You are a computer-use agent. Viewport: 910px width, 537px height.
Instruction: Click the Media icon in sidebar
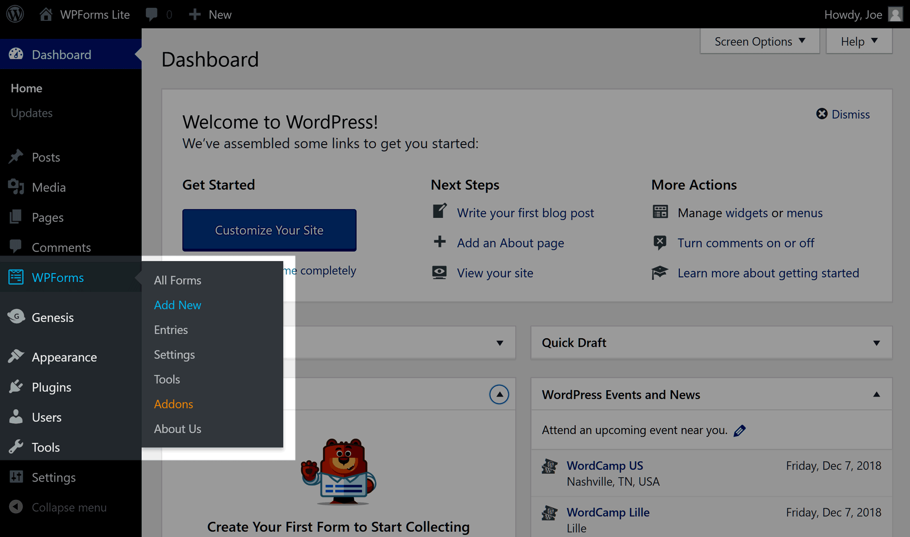click(17, 187)
